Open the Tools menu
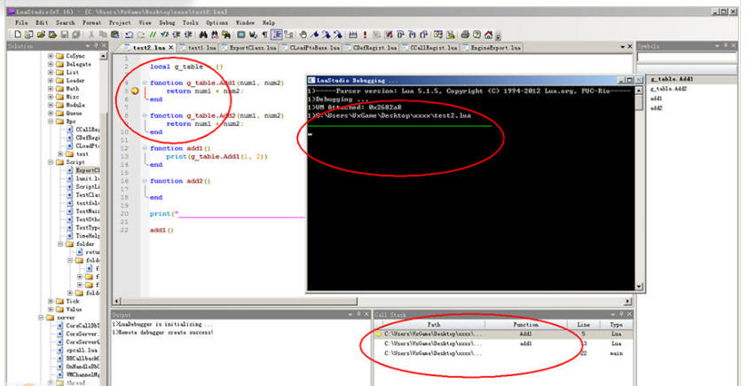The width and height of the screenshot is (748, 386). (x=191, y=22)
